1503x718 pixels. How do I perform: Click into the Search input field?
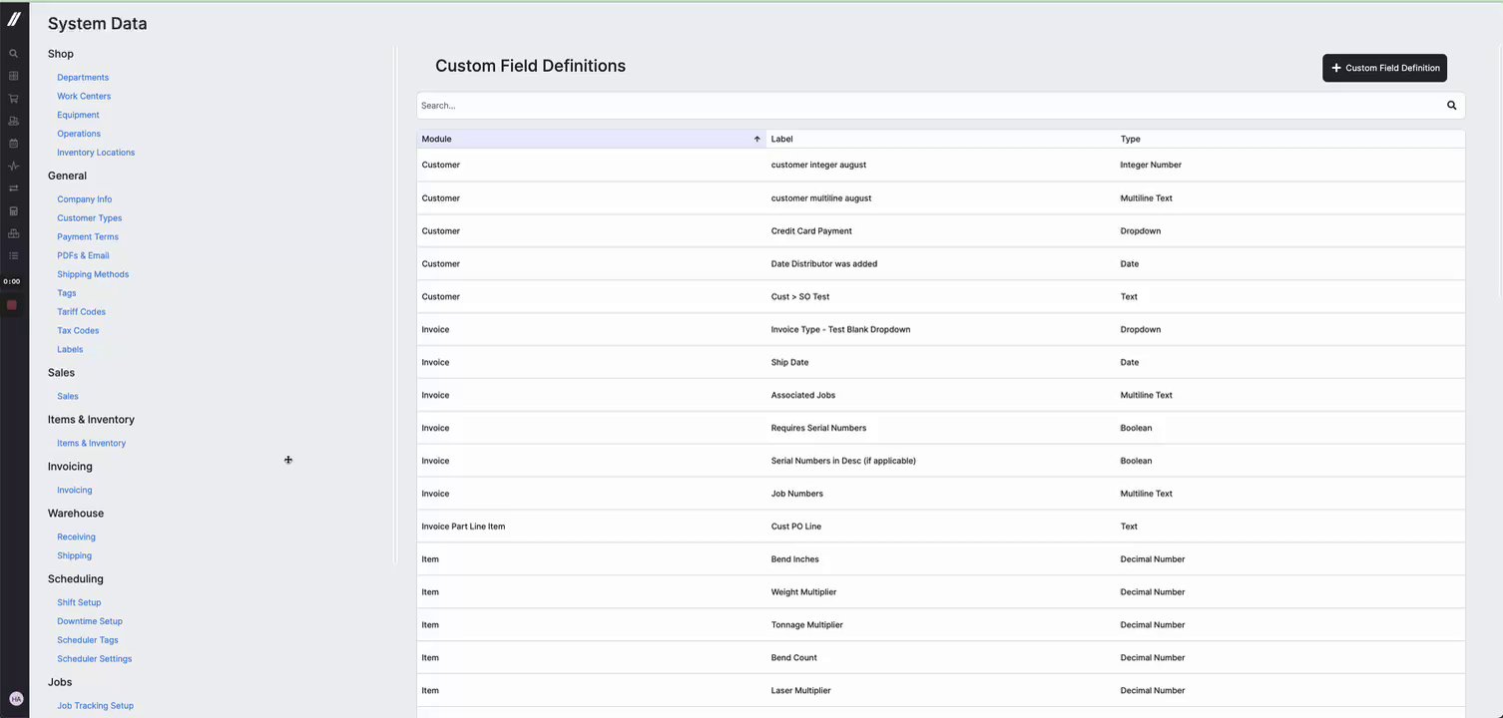pos(928,106)
